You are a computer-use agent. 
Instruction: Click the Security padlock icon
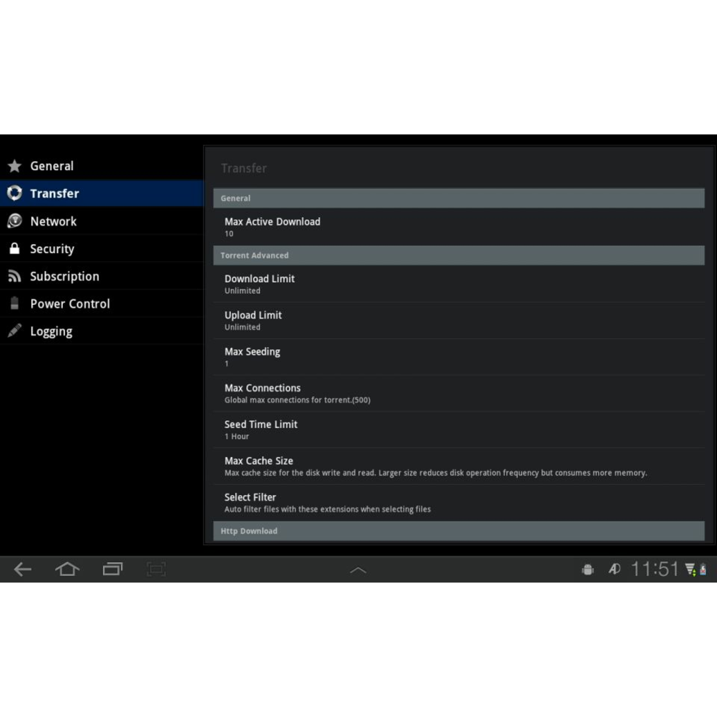click(14, 248)
